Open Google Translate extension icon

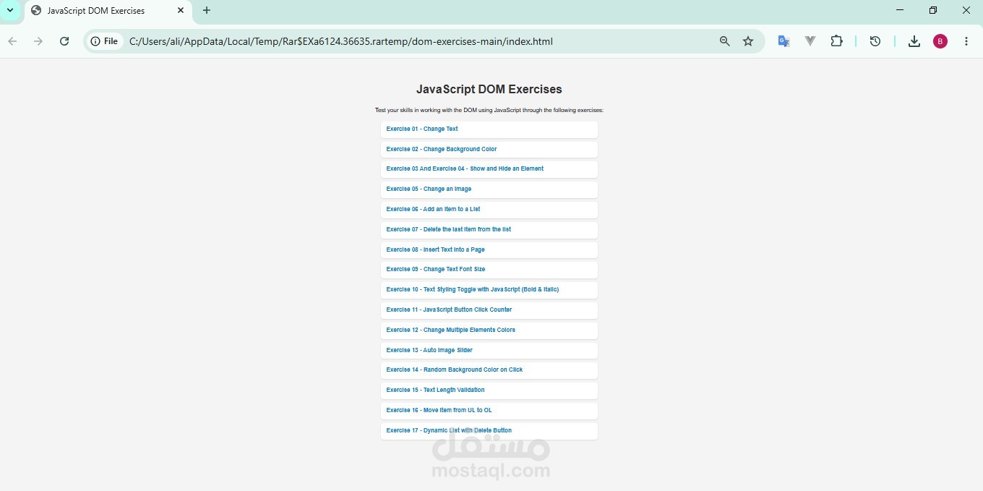tap(784, 41)
